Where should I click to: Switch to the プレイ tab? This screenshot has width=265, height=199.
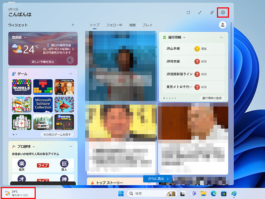click(x=147, y=25)
